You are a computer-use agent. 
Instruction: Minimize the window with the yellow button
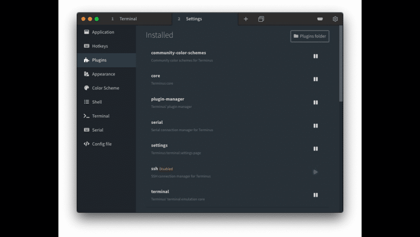coord(90,19)
